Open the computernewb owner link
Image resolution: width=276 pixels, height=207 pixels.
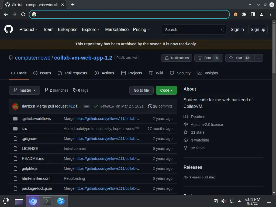coord(33,58)
